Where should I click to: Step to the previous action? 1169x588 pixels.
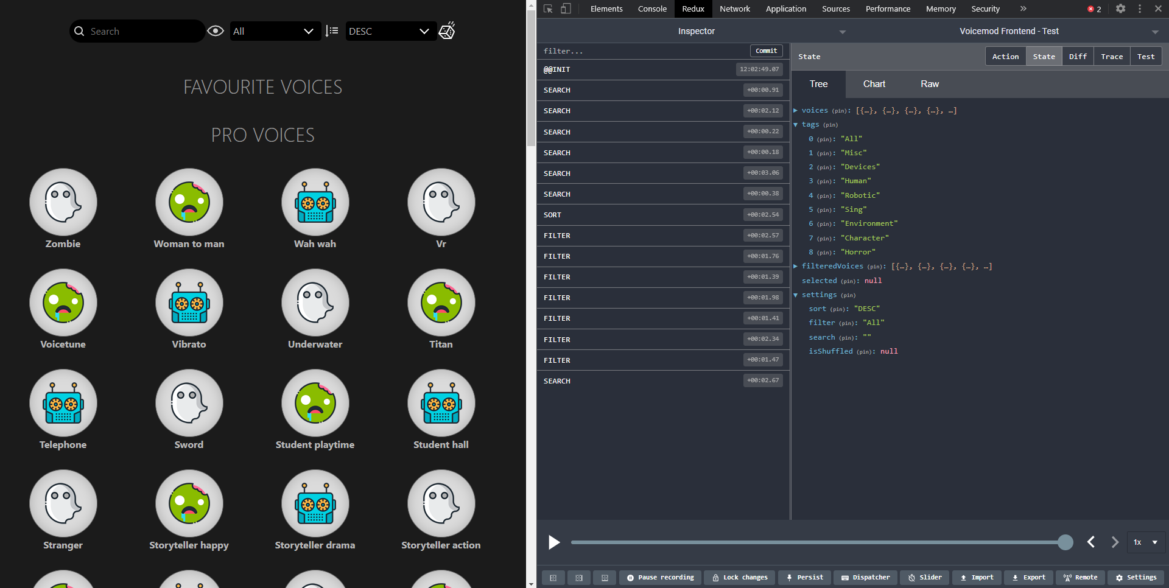point(1091,542)
